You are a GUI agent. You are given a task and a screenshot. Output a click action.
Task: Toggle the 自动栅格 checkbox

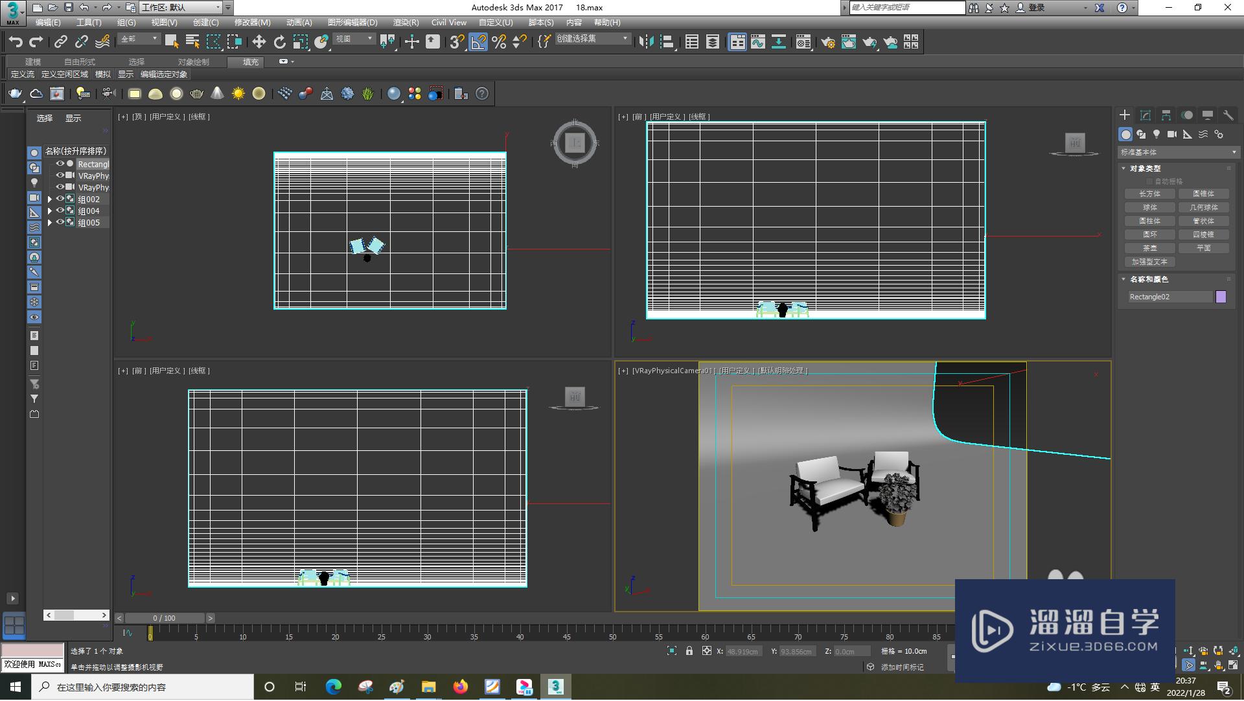click(x=1150, y=181)
